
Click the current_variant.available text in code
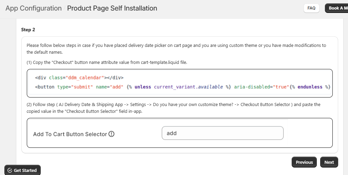tap(188, 87)
